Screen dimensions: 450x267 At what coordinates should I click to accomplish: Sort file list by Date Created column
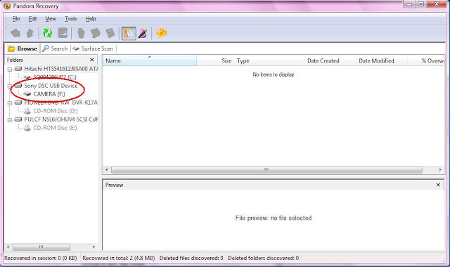(x=330, y=60)
